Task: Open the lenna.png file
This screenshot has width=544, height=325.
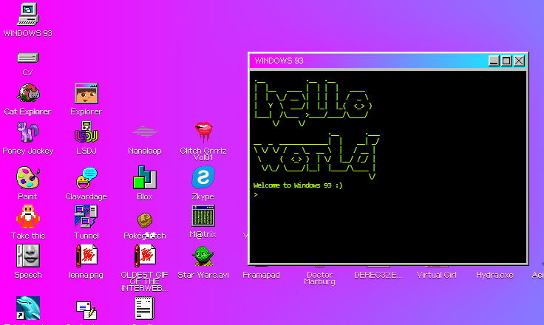Action: coord(86,256)
